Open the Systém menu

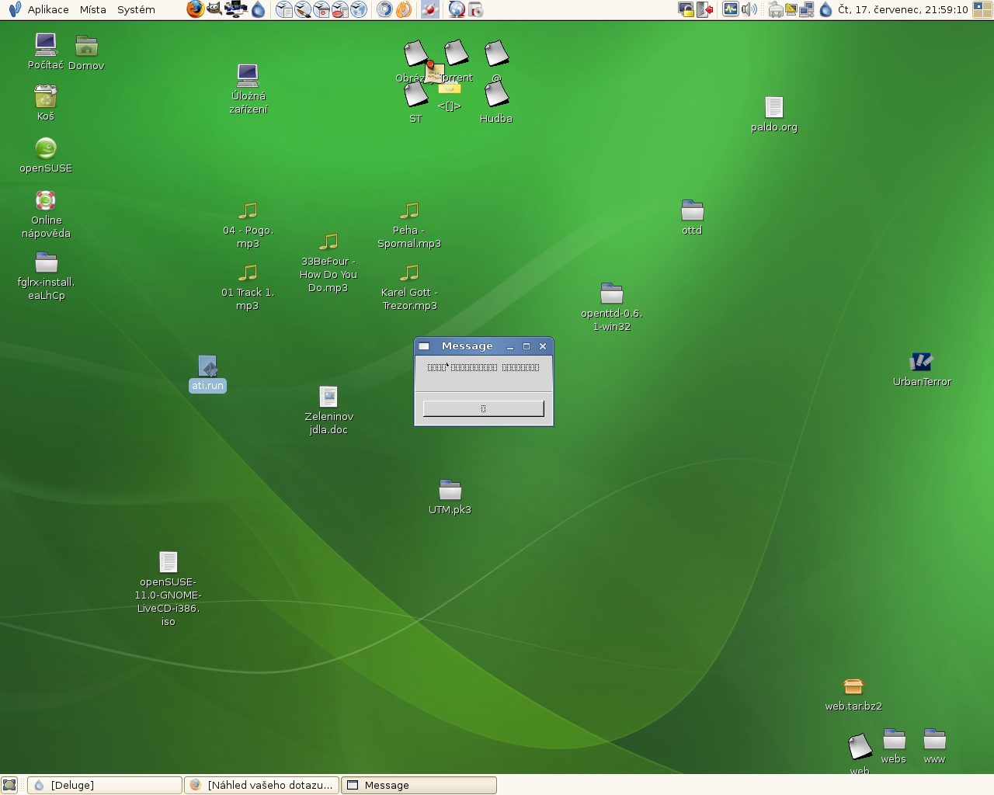(x=136, y=9)
